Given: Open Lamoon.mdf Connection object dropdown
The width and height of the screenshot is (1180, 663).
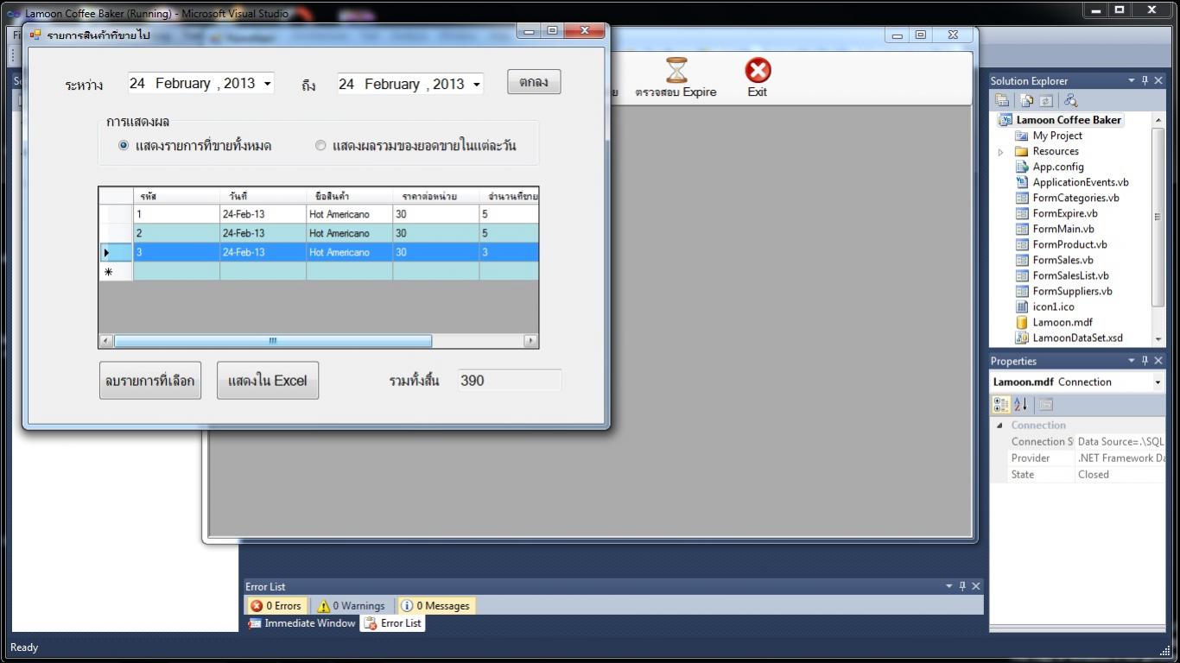Looking at the screenshot, I should click(1158, 382).
